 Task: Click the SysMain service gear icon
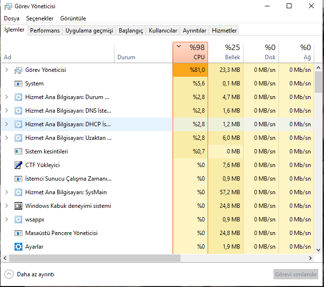[18, 192]
